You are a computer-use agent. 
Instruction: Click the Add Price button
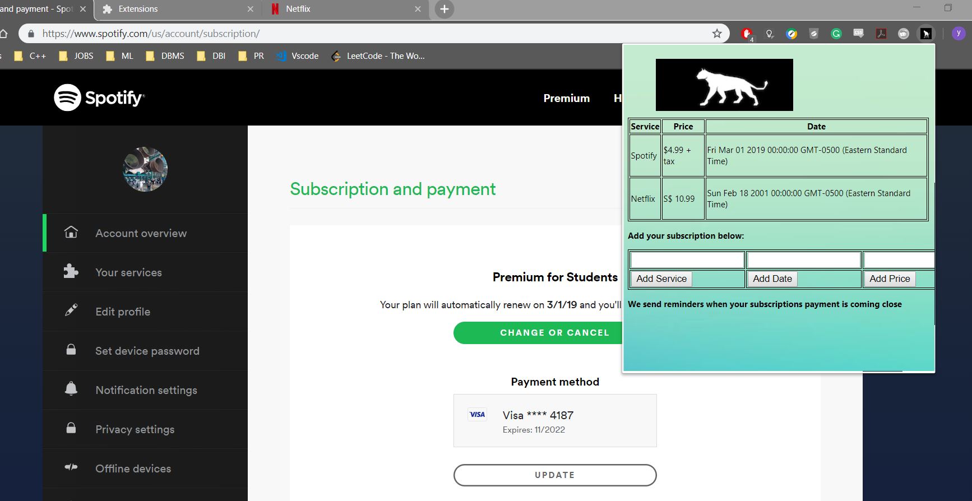pyautogui.click(x=890, y=279)
